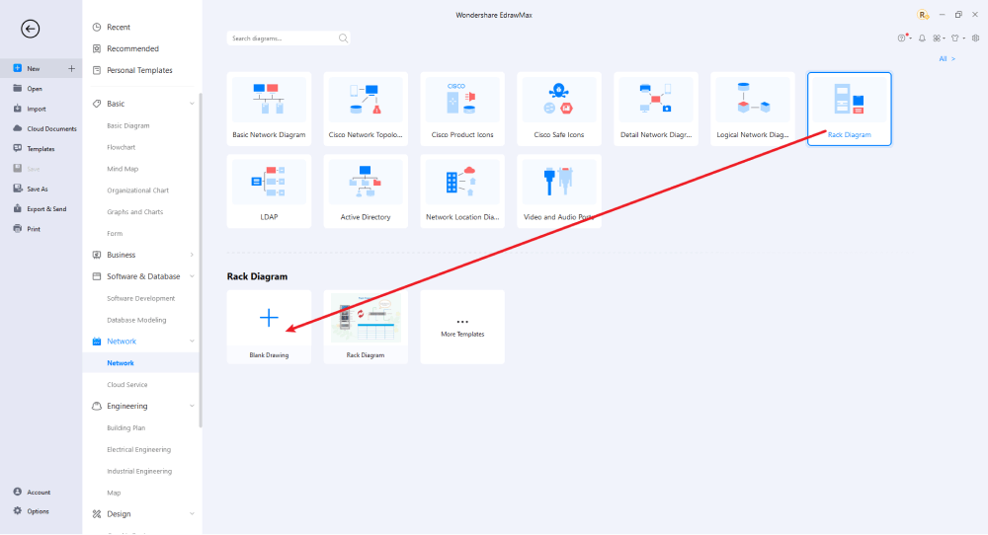Choose Cisco Safe Icons tile

[x=559, y=109]
